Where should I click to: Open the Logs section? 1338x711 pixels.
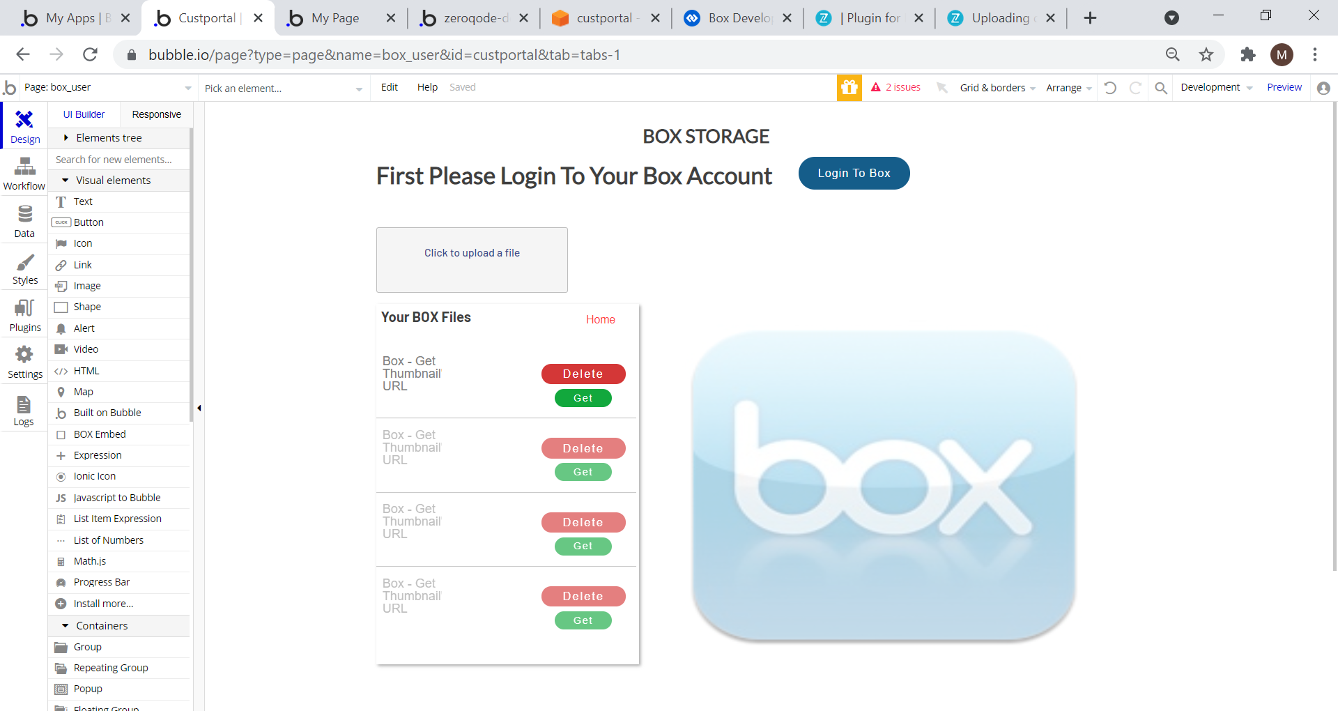[x=24, y=410]
